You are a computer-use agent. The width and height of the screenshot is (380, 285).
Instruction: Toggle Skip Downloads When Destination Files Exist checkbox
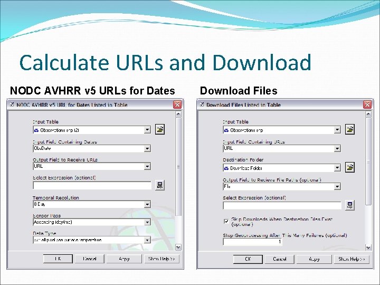point(226,221)
